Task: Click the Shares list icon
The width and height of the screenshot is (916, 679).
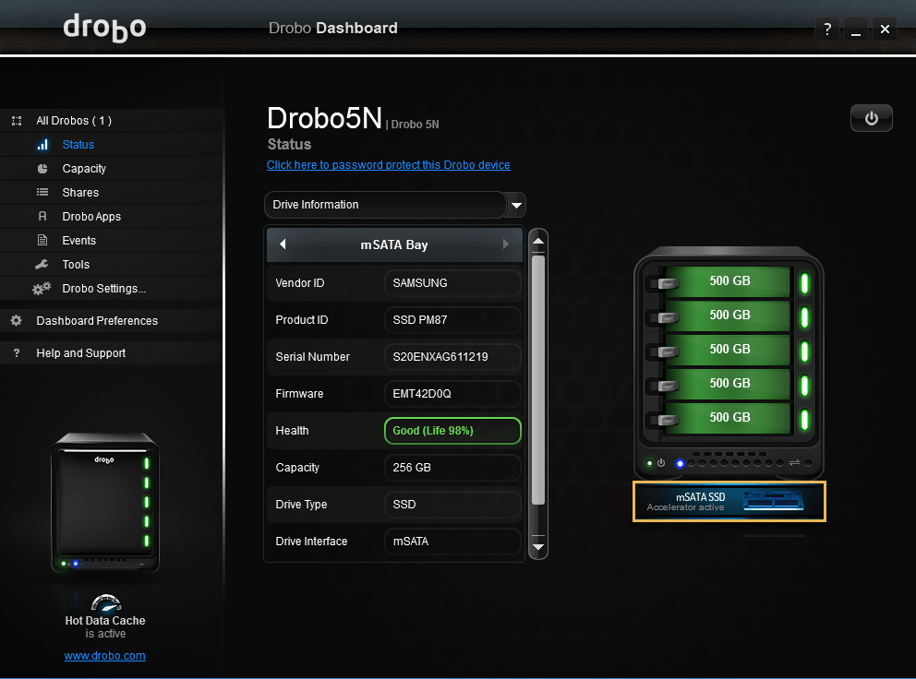Action: (x=42, y=192)
